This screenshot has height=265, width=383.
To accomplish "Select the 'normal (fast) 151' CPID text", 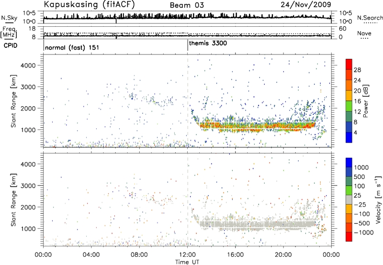I will click(72, 47).
